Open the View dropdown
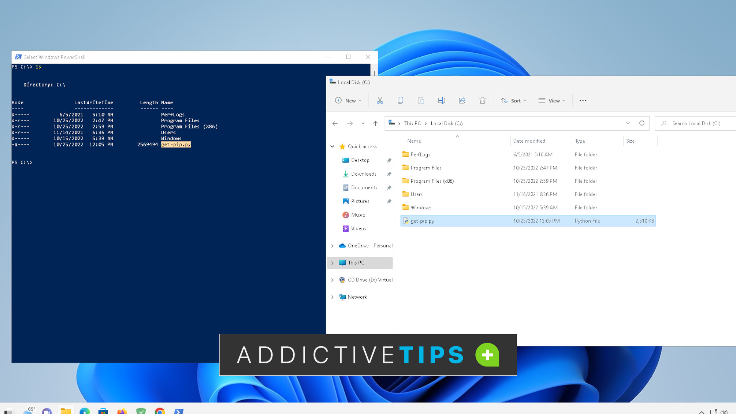The width and height of the screenshot is (736, 414). pyautogui.click(x=552, y=100)
